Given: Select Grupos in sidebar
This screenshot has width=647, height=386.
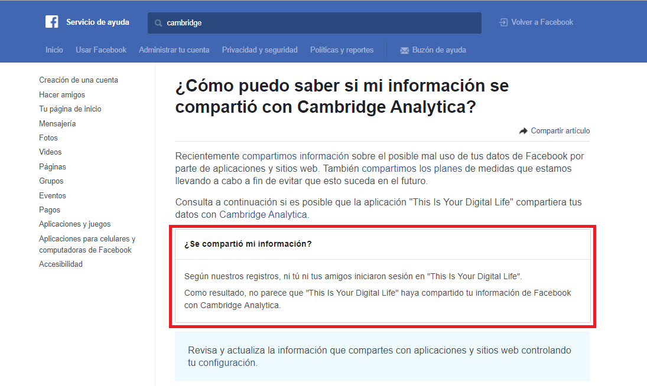Looking at the screenshot, I should (x=51, y=181).
